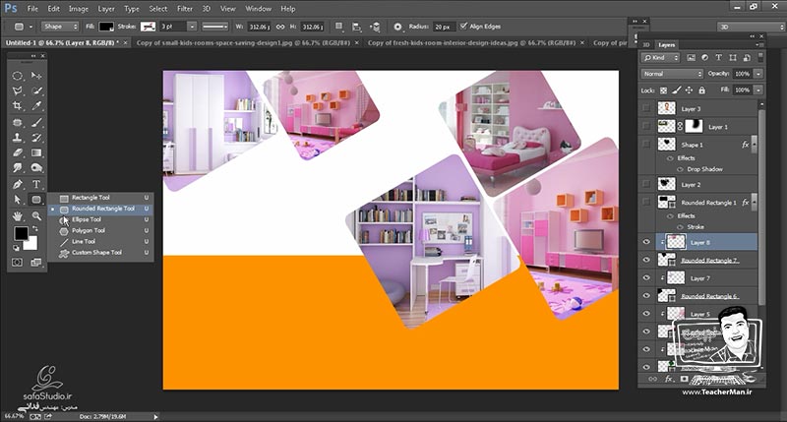Click the Radius input field
The image size is (787, 422).
(x=444, y=27)
